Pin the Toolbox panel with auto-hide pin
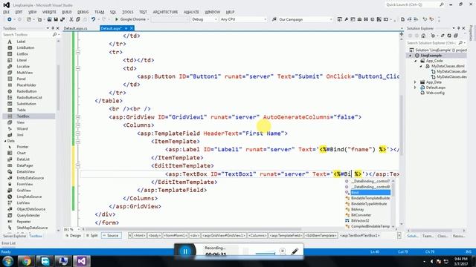The height and width of the screenshot is (267, 476). coord(53,28)
